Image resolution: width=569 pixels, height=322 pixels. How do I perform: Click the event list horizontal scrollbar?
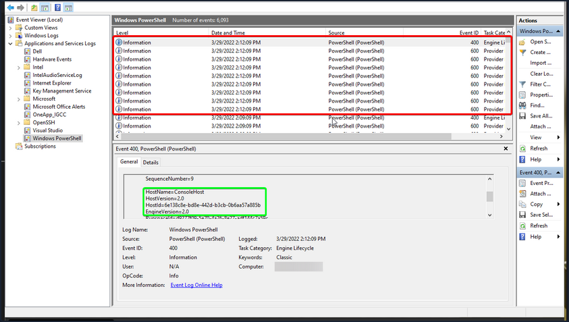tap(287, 136)
